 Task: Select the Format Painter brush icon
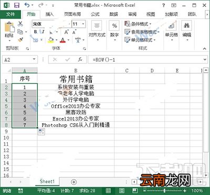(20, 40)
